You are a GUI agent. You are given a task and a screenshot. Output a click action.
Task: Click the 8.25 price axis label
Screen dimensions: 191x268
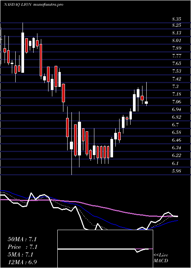coord(176,25)
